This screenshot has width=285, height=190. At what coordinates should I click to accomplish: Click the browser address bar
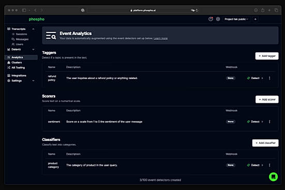tap(143, 10)
